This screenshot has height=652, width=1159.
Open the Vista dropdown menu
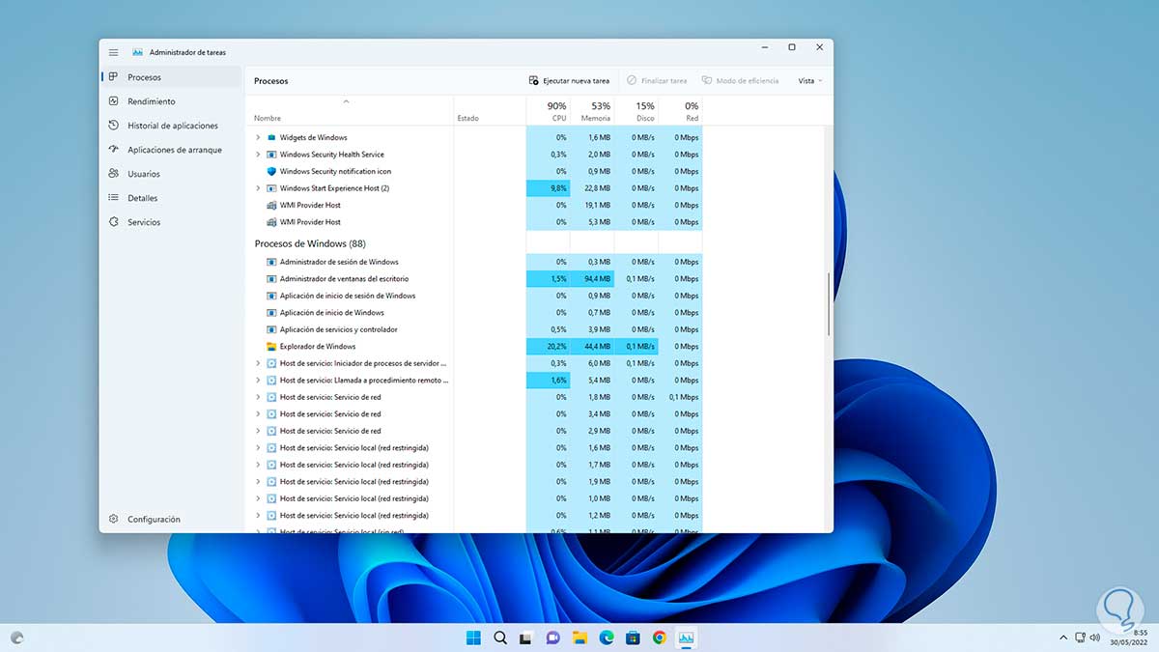(x=809, y=81)
